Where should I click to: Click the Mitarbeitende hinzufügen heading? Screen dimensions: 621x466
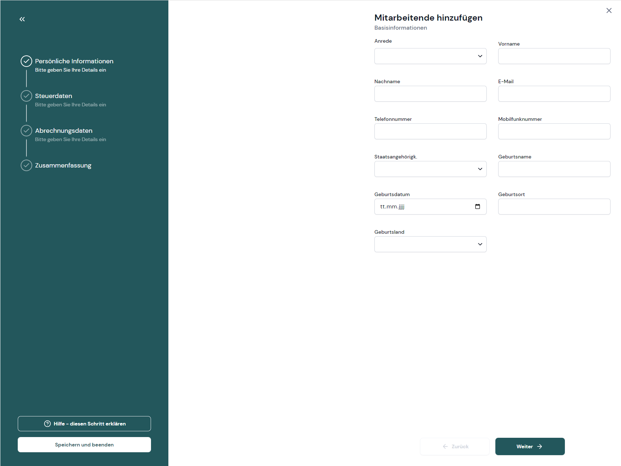click(428, 18)
